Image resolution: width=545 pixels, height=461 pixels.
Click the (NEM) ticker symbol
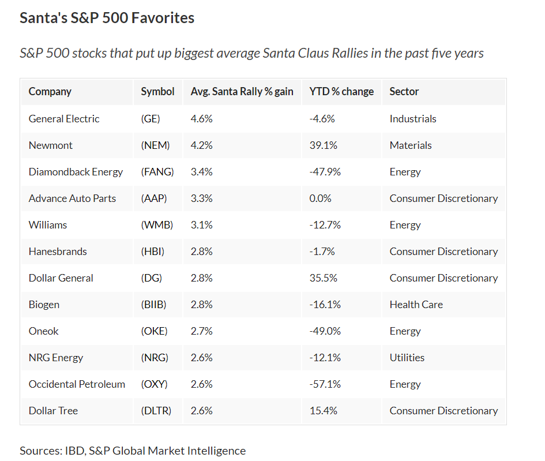pos(155,145)
